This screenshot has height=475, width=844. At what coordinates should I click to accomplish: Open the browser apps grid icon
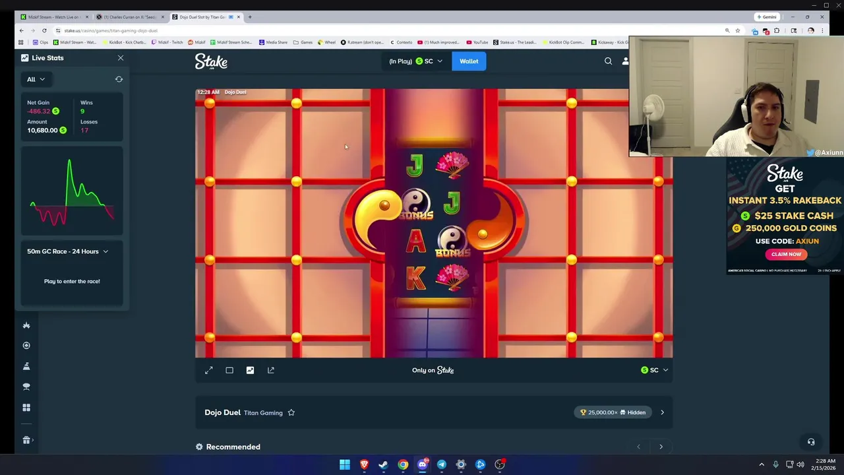point(20,42)
